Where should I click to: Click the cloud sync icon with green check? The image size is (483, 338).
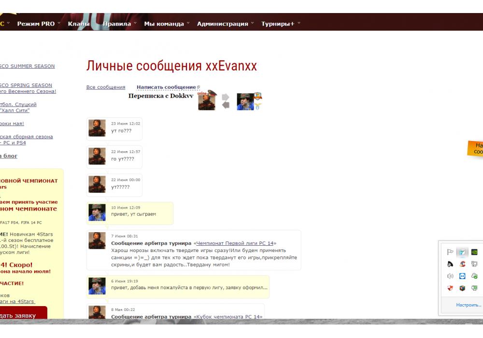tap(475, 276)
